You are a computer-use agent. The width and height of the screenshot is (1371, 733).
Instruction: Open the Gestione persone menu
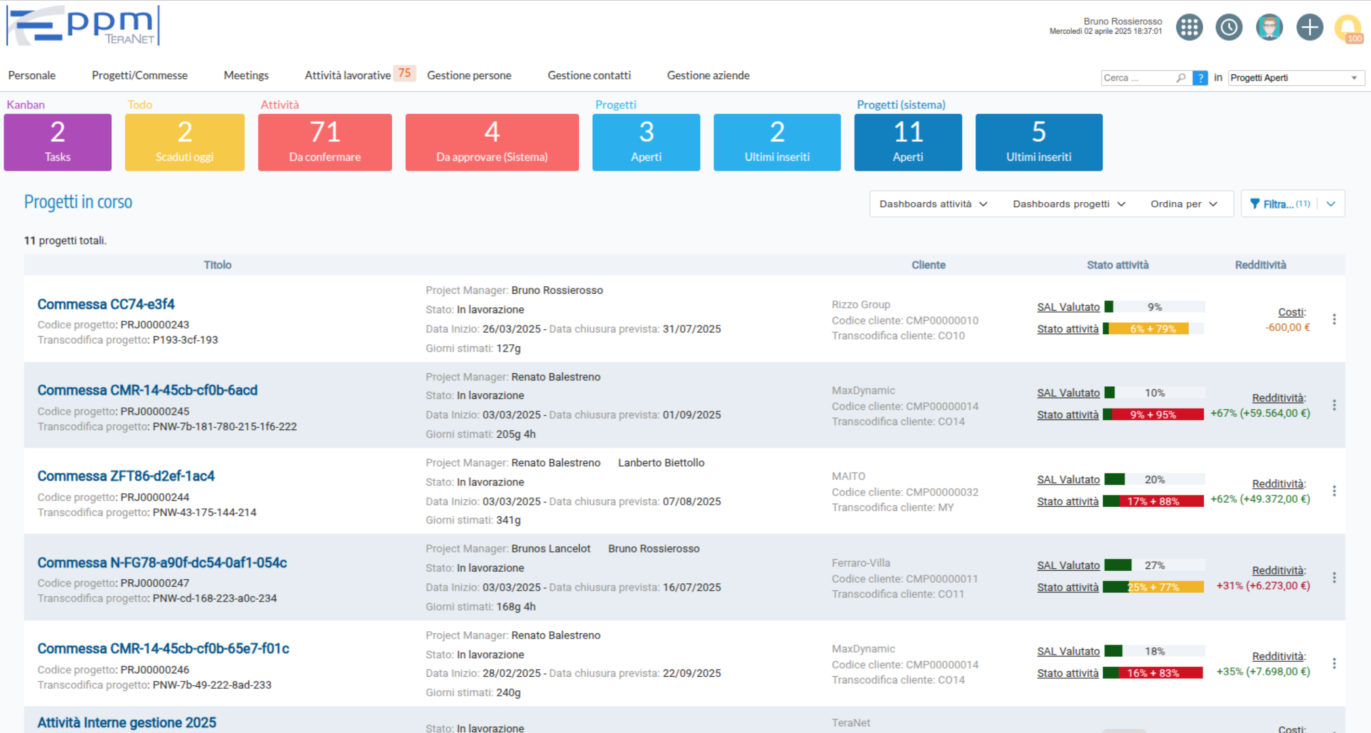469,76
